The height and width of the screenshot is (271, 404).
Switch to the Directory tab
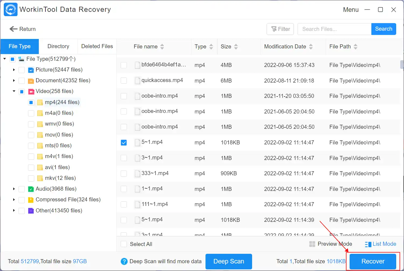pos(58,47)
